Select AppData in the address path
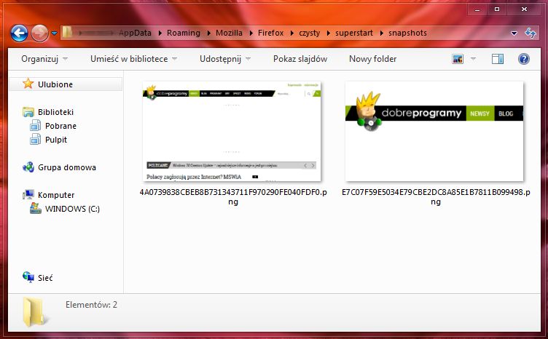 tap(135, 33)
